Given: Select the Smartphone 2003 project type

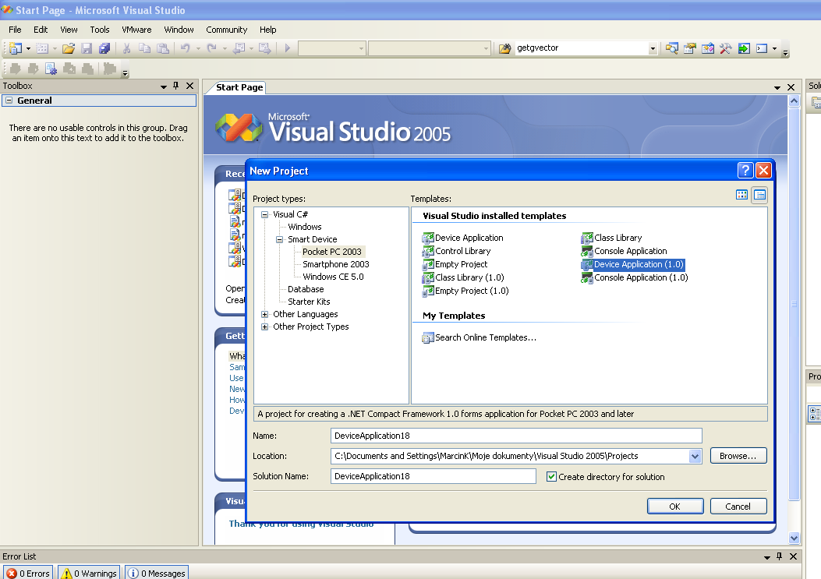Looking at the screenshot, I should 335,264.
